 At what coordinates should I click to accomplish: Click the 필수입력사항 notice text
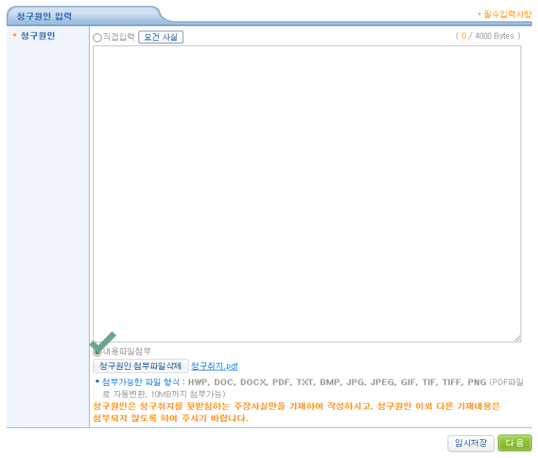pyautogui.click(x=505, y=15)
